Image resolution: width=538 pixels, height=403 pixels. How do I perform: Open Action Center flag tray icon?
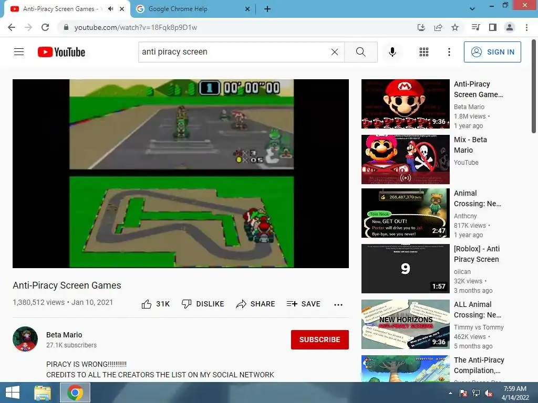tap(463, 393)
